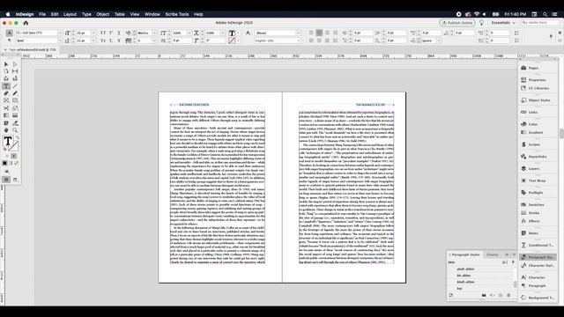
Task: Open the font style dropdown
Action: point(60,41)
